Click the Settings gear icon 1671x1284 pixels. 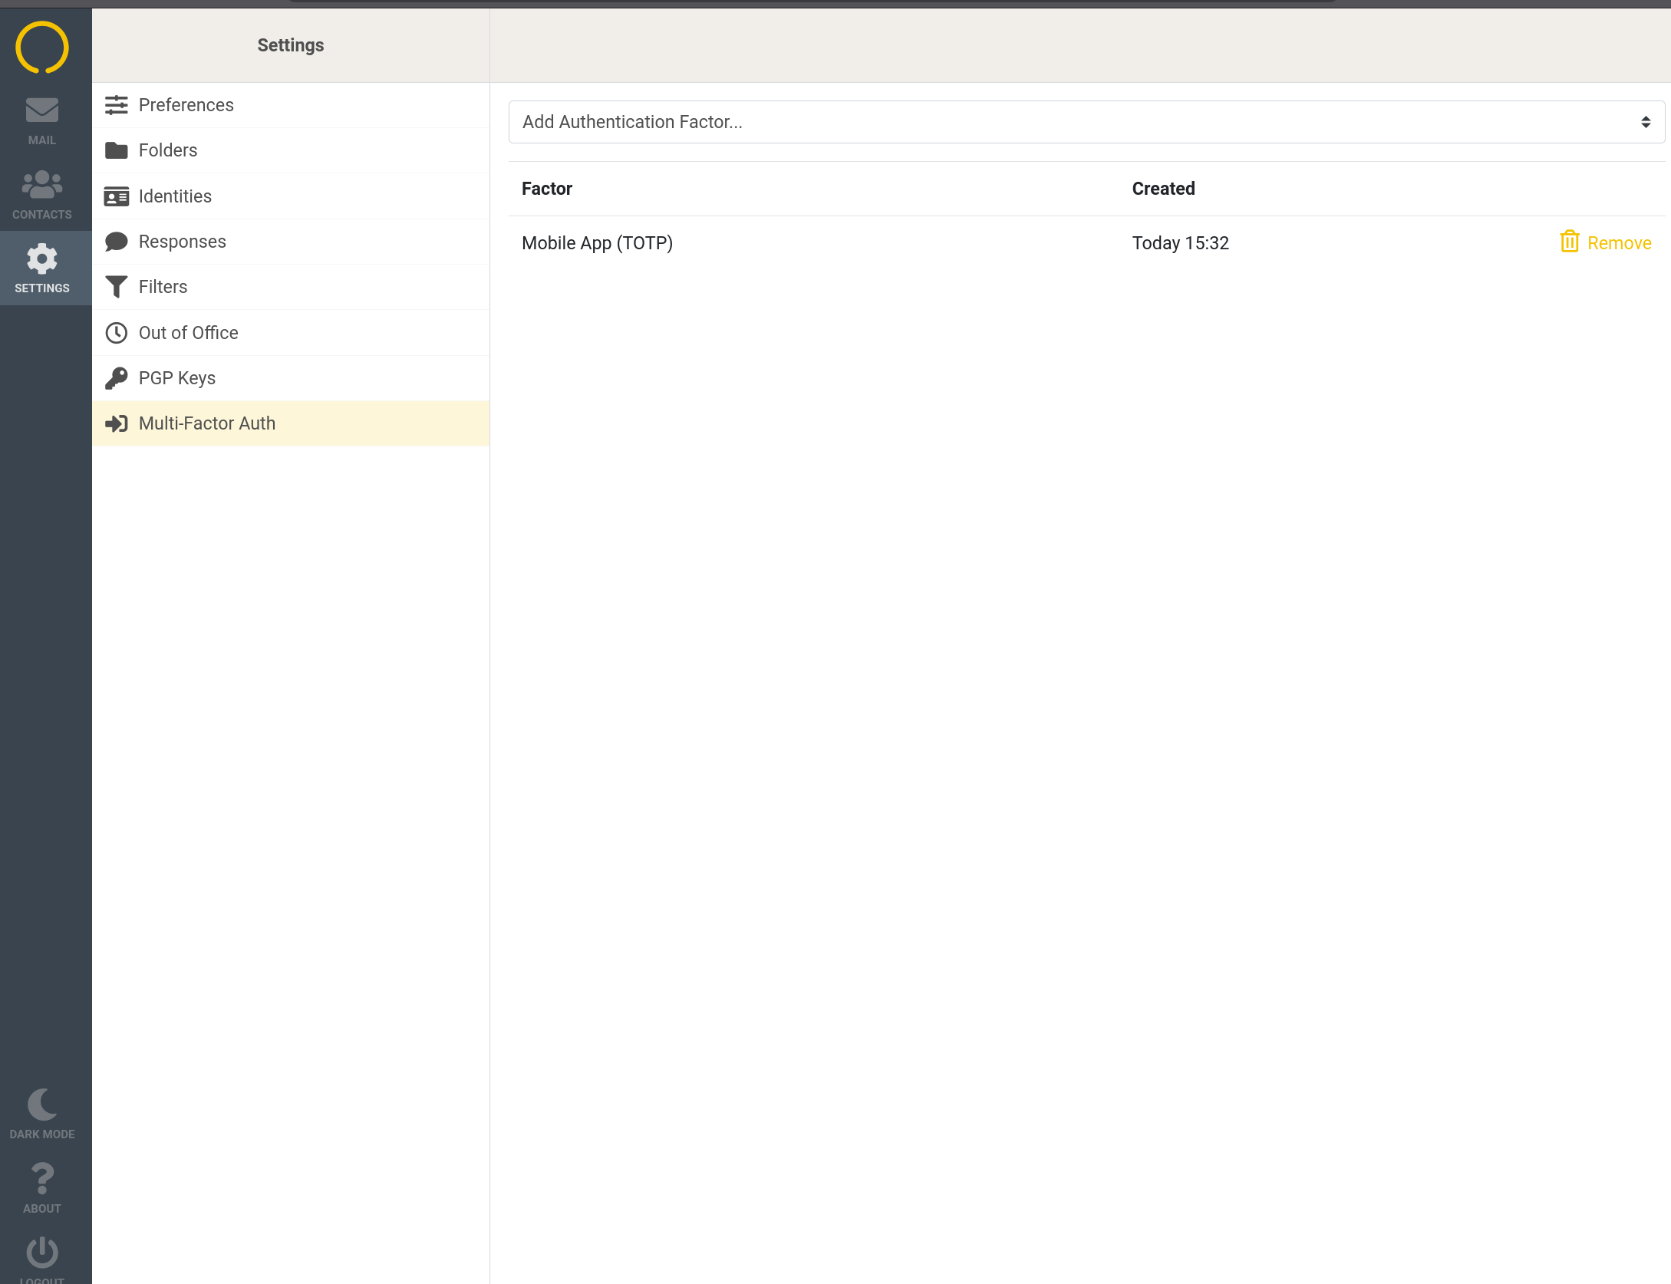pos(42,259)
